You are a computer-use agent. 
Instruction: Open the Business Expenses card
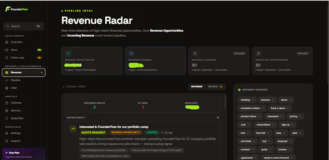(219, 61)
